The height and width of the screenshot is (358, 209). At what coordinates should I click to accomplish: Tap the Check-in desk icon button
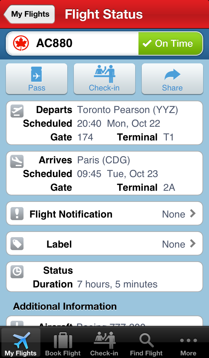tap(104, 74)
